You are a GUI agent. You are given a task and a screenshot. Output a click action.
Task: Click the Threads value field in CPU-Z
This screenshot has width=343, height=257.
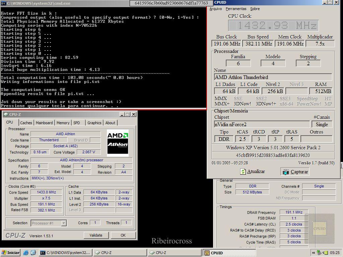(126, 223)
